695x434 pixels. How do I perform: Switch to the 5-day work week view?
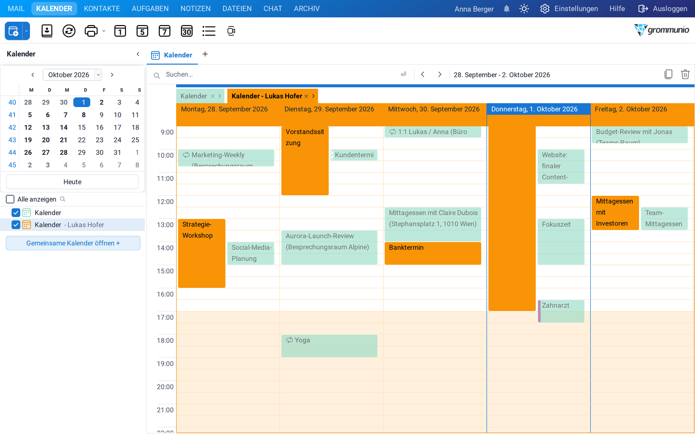(x=142, y=31)
